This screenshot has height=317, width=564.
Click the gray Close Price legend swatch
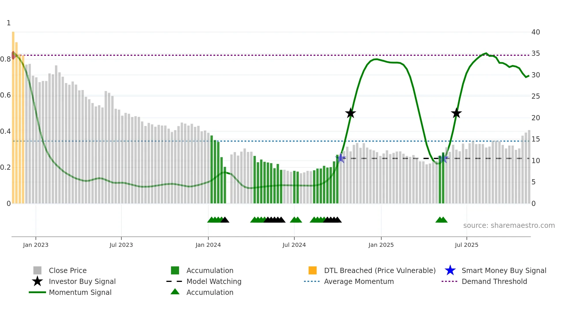37,270
